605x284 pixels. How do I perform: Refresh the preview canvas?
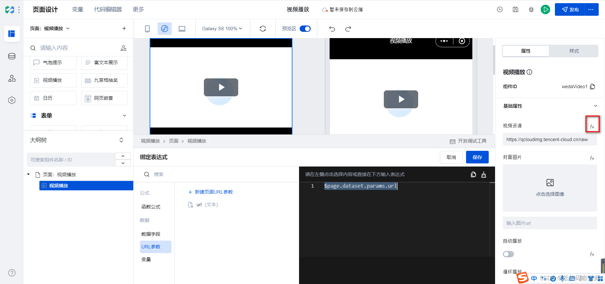(263, 29)
